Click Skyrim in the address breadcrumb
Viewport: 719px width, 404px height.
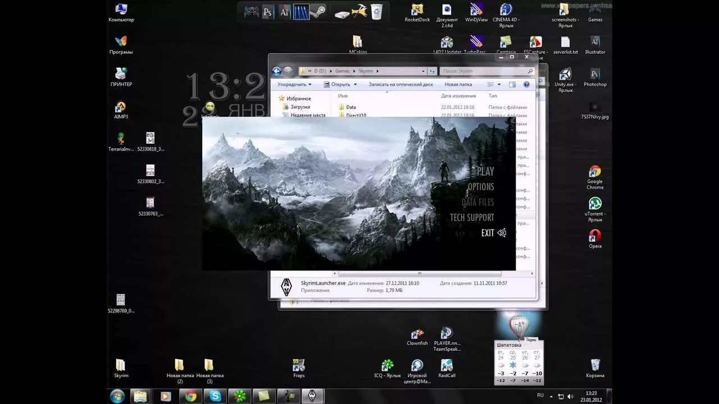point(365,71)
